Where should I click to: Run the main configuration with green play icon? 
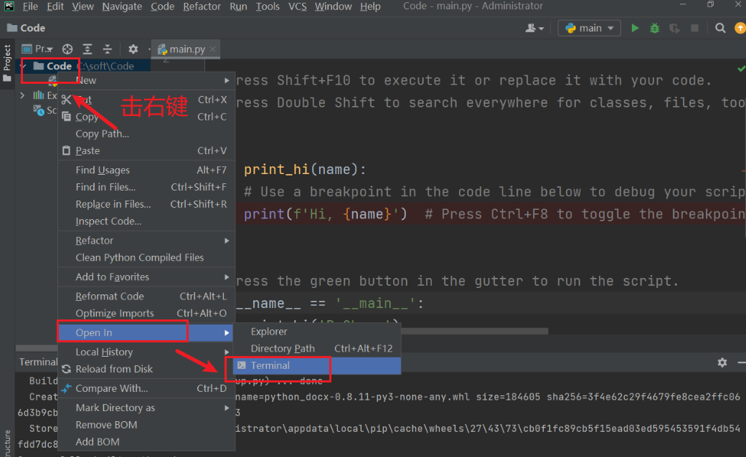click(x=635, y=28)
